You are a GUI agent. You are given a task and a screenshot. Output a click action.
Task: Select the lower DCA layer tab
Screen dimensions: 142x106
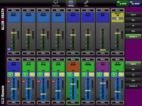(x=133, y=80)
